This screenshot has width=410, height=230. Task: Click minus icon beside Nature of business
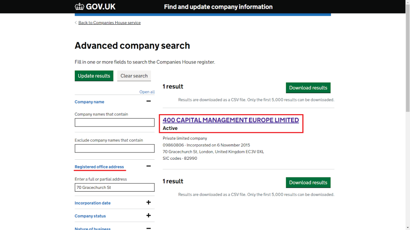coord(149,228)
